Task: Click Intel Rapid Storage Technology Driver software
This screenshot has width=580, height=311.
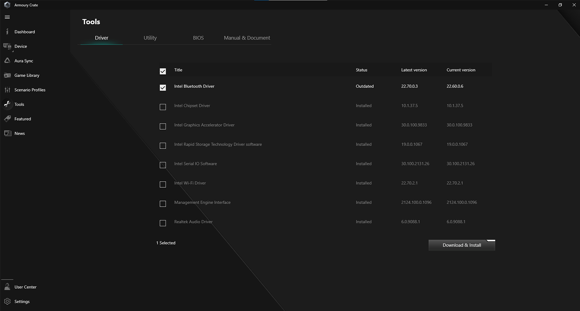Action: point(218,144)
